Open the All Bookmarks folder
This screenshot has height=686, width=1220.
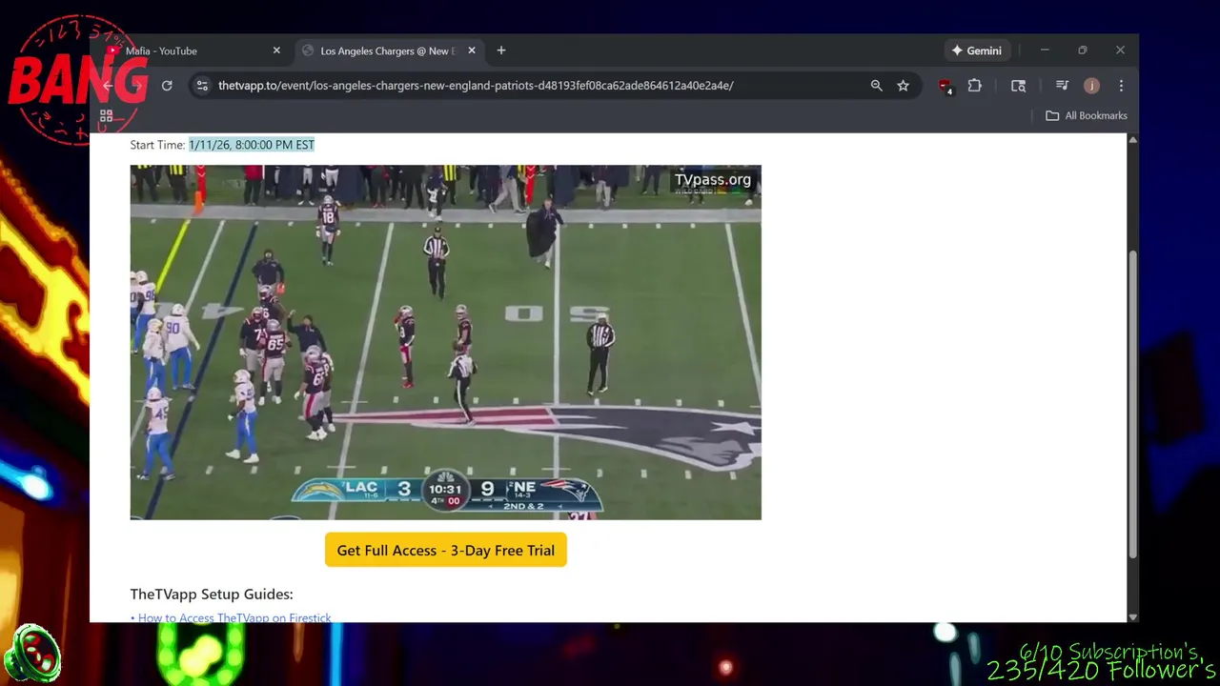point(1087,115)
